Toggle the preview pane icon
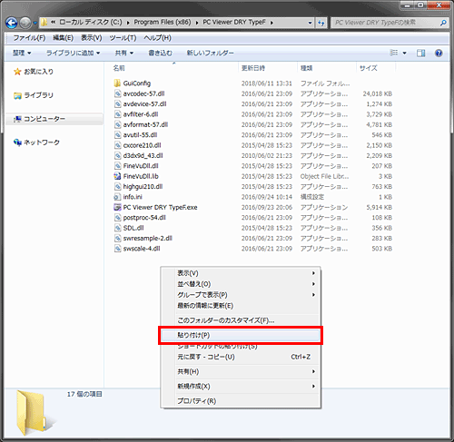The width and height of the screenshot is (454, 442). (x=420, y=54)
